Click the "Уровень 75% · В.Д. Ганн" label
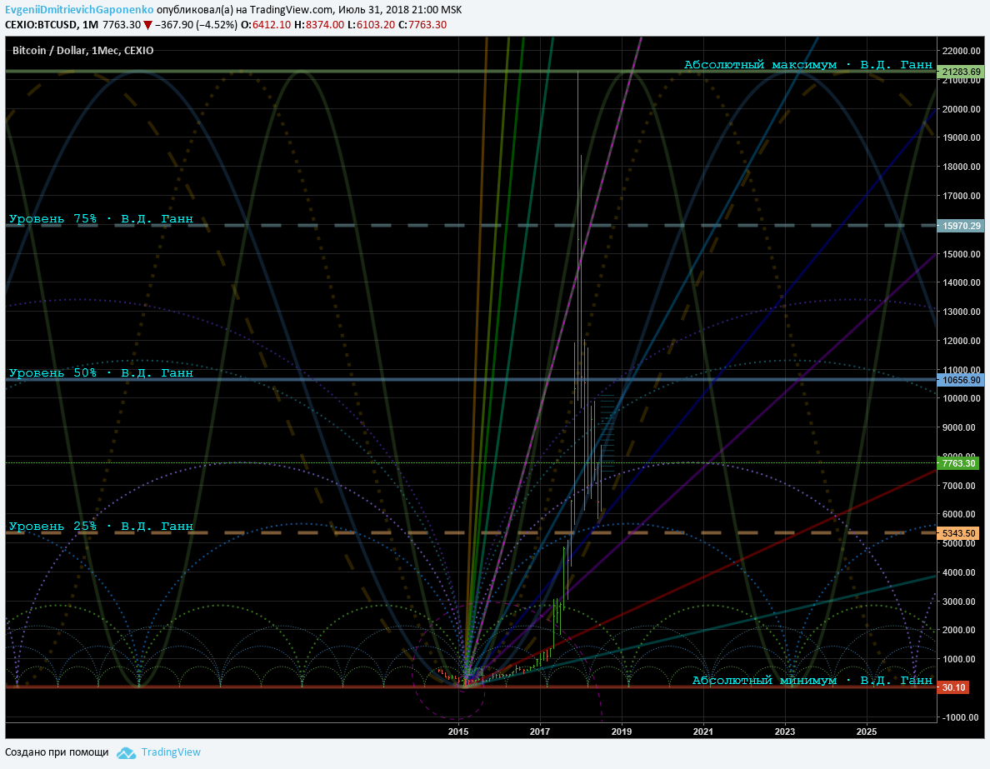This screenshot has width=990, height=769. point(101,218)
